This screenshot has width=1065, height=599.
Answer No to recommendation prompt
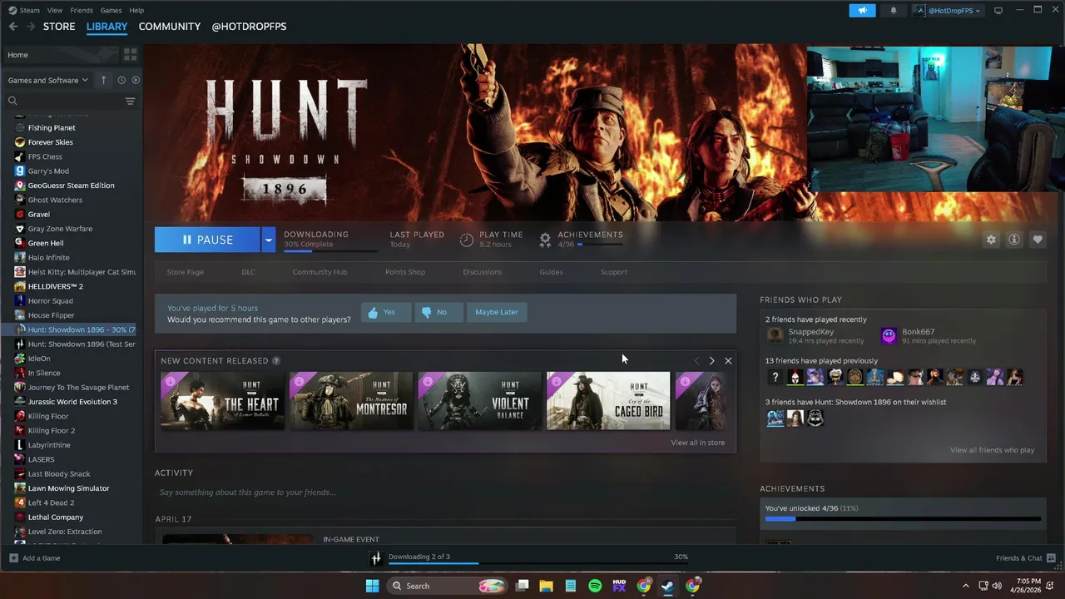438,312
